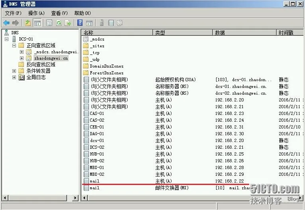The width and height of the screenshot is (305, 210).
Task: Sort by the 时间戳 column header
Action: 290,32
